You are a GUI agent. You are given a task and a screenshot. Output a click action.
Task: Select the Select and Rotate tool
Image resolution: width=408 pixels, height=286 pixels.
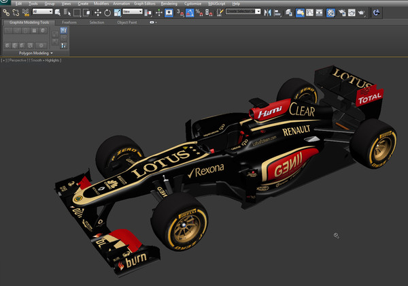[x=107, y=12]
